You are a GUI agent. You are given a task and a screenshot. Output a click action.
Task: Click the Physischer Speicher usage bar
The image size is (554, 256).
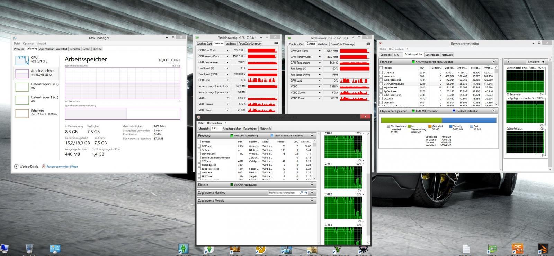(x=438, y=120)
